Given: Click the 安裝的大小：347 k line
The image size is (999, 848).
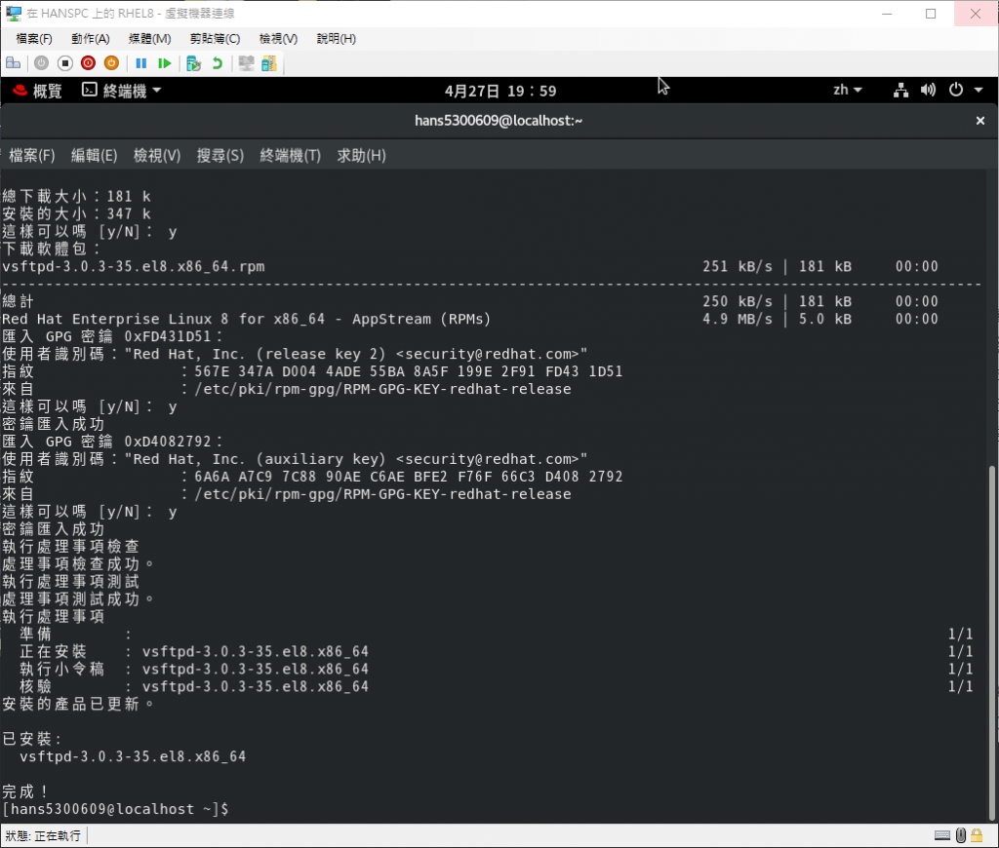Looking at the screenshot, I should click(x=76, y=213).
